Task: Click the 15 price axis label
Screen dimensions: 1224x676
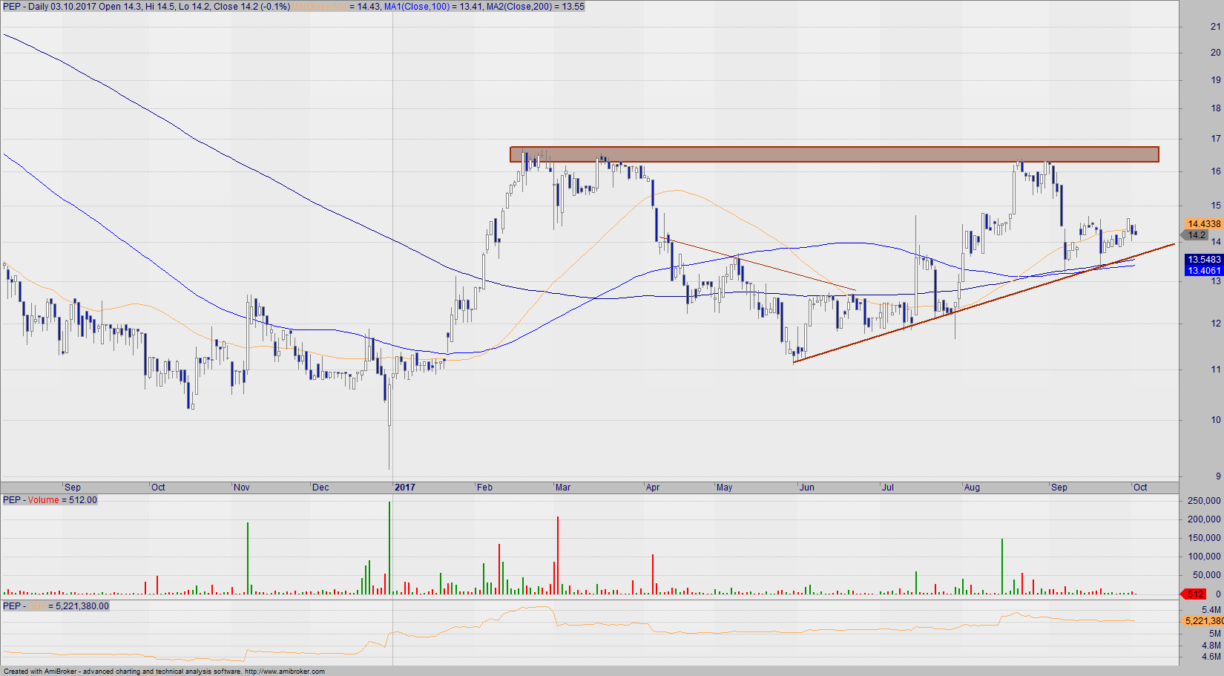Action: [x=1215, y=206]
